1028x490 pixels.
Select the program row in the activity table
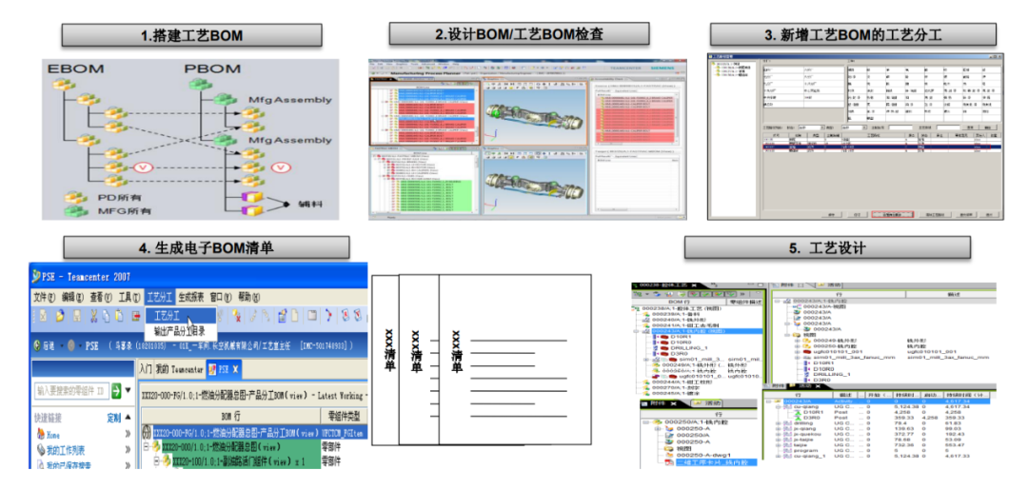click(879, 450)
